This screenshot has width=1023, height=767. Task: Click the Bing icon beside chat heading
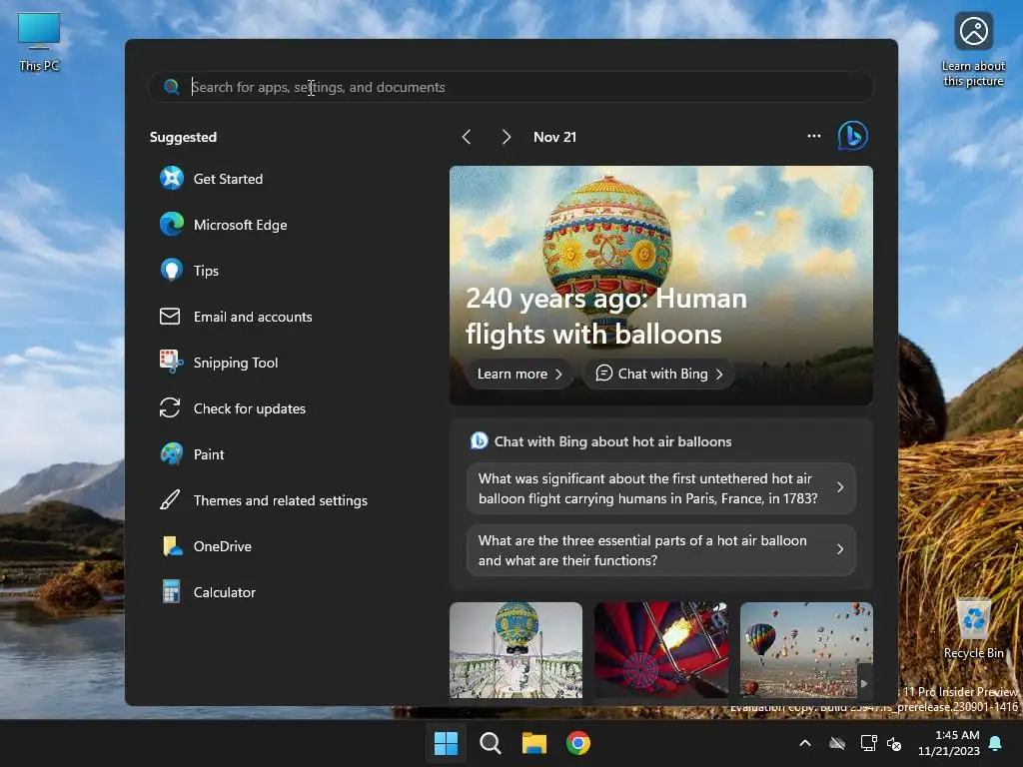tap(479, 440)
